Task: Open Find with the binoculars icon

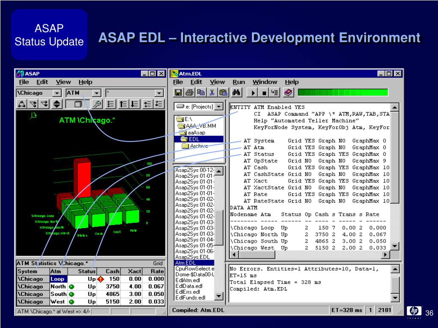Action: [236, 93]
